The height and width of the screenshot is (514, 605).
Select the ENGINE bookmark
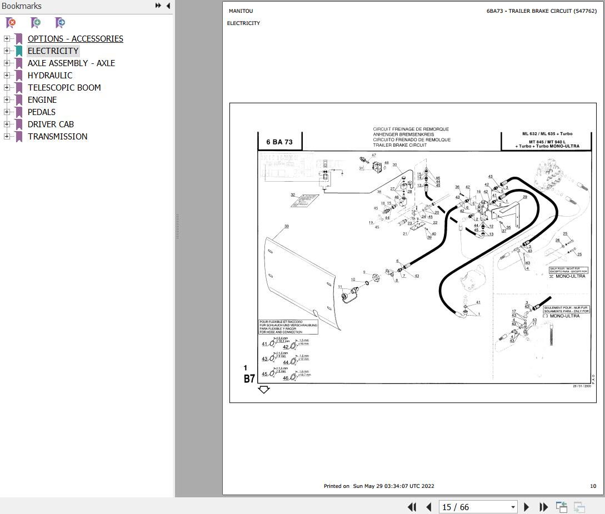(42, 99)
